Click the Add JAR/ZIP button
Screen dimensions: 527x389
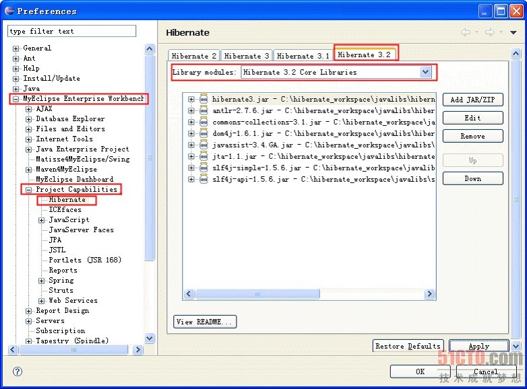(472, 100)
